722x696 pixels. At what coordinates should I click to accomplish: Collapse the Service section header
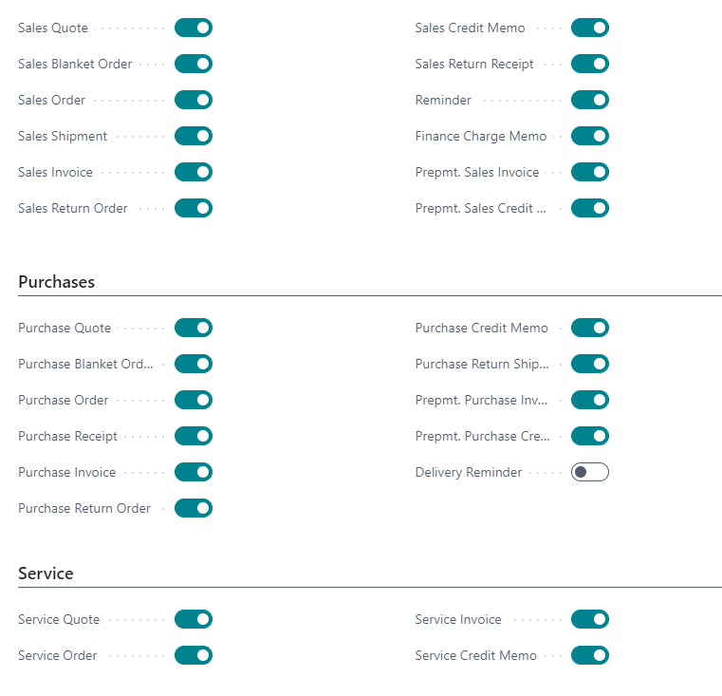point(46,574)
